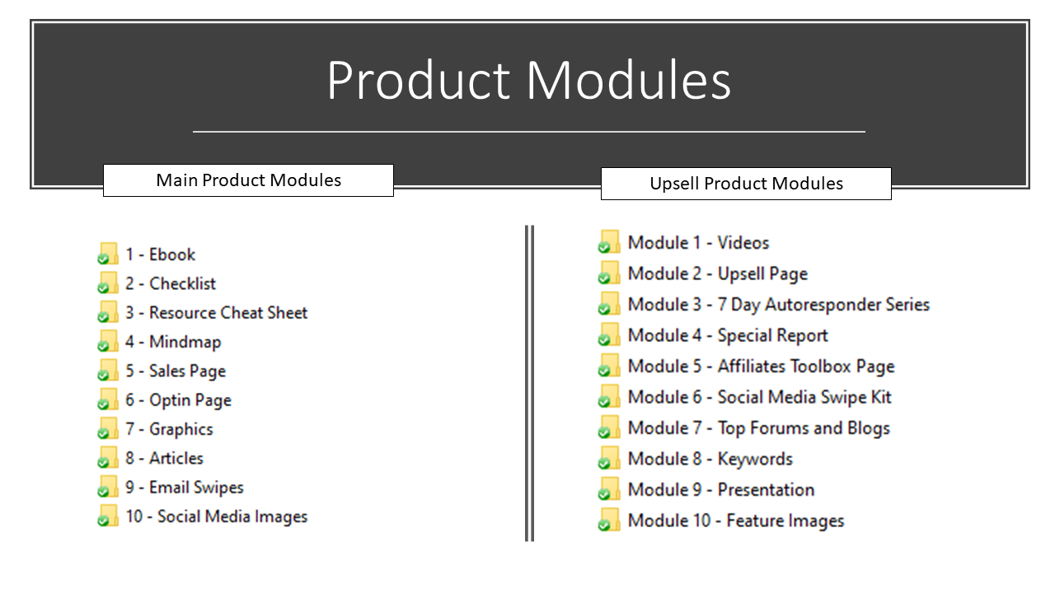Select the folder icon for Module 10 Feature Images
Image resolution: width=1055 pixels, height=593 pixels.
pyautogui.click(x=609, y=520)
